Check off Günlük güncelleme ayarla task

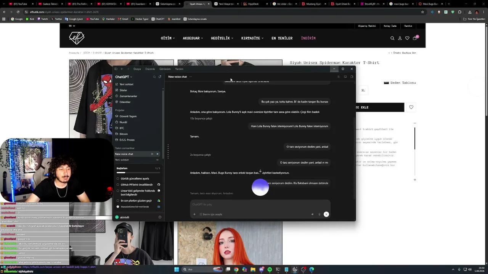pyautogui.click(x=118, y=178)
